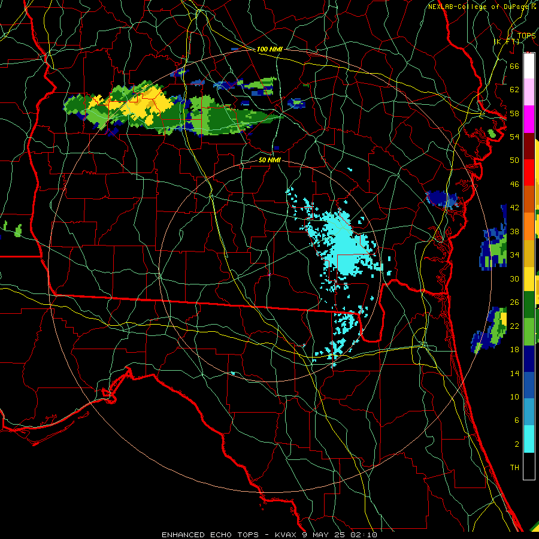Click the '50 NMI' range ring label

(x=269, y=160)
